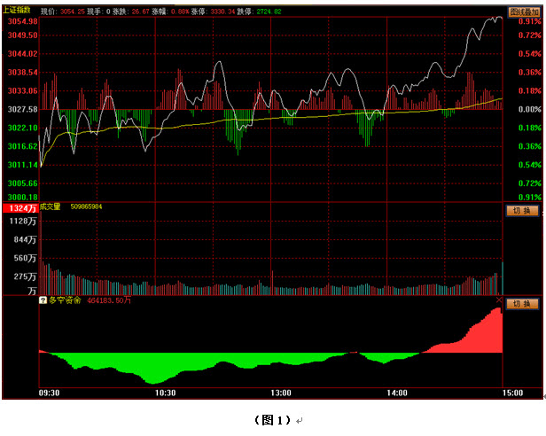This screenshot has width=546, height=436.
Task: Click the question mark help icon beside 多空资金
Action: point(42,301)
